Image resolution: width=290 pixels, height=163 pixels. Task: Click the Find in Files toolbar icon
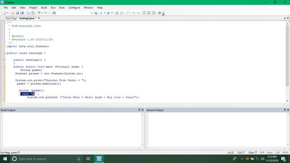[96, 13]
